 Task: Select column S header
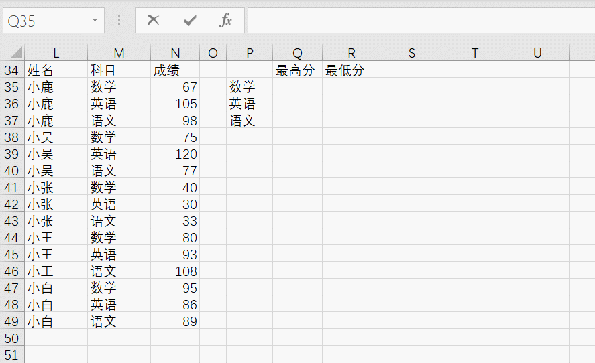point(411,53)
